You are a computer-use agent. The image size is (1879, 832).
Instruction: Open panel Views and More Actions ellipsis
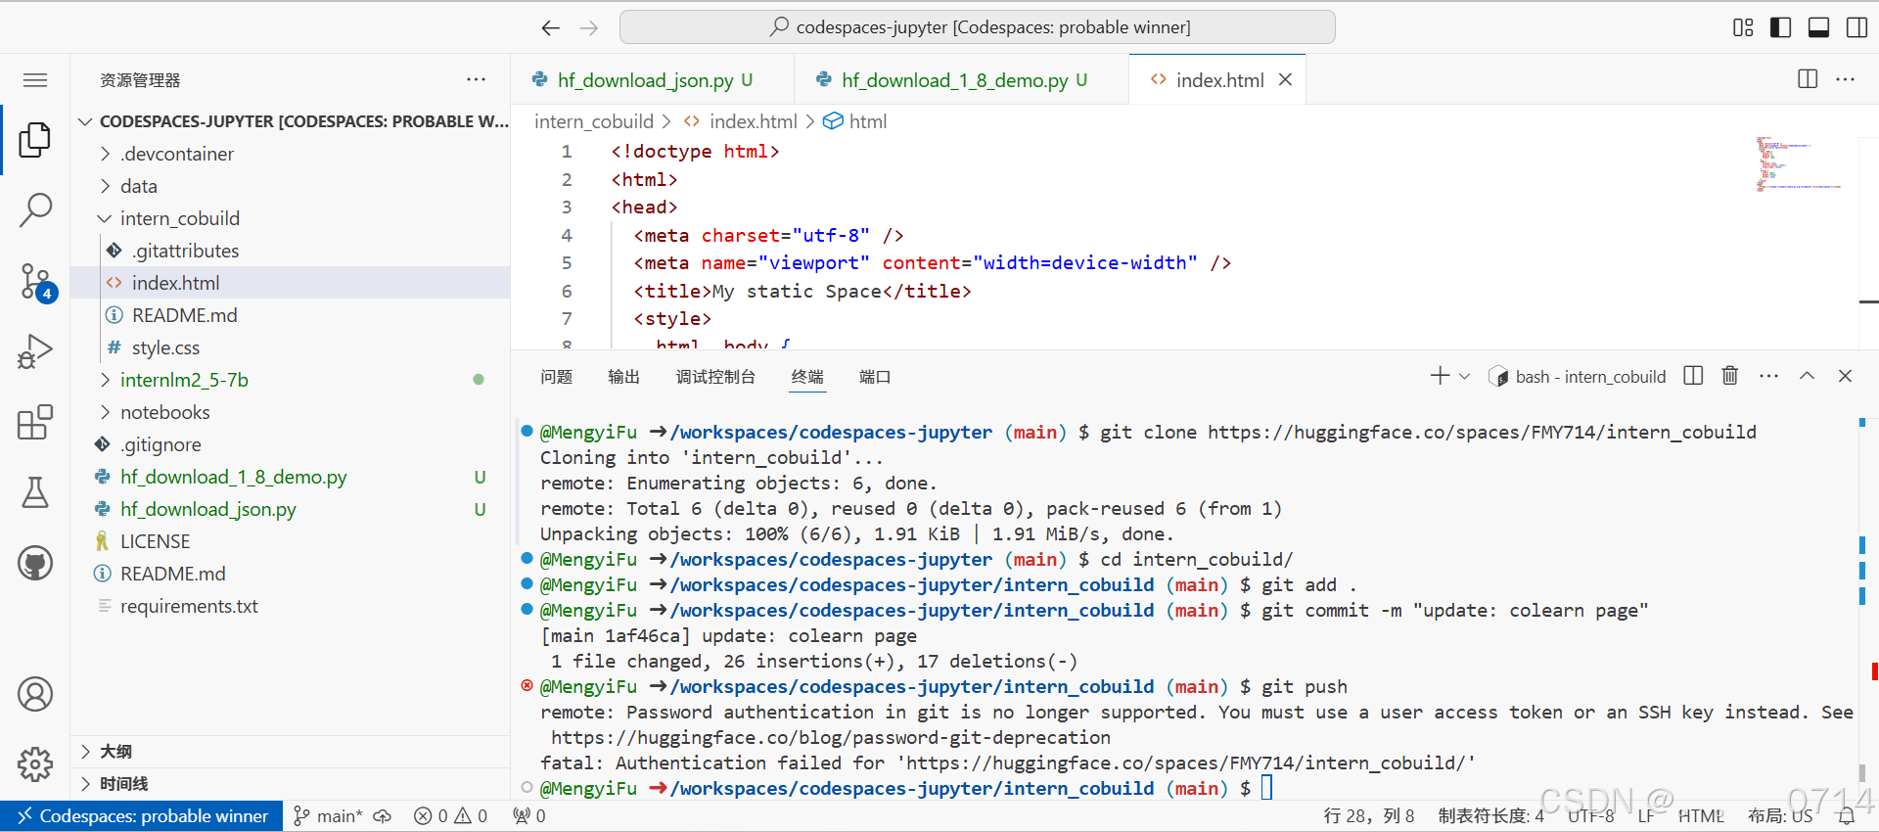(x=1768, y=376)
